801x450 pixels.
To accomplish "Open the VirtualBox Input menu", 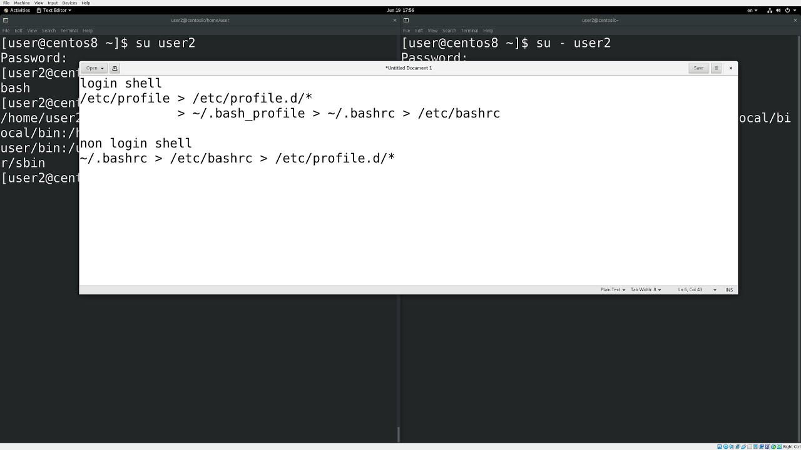I will (53, 3).
